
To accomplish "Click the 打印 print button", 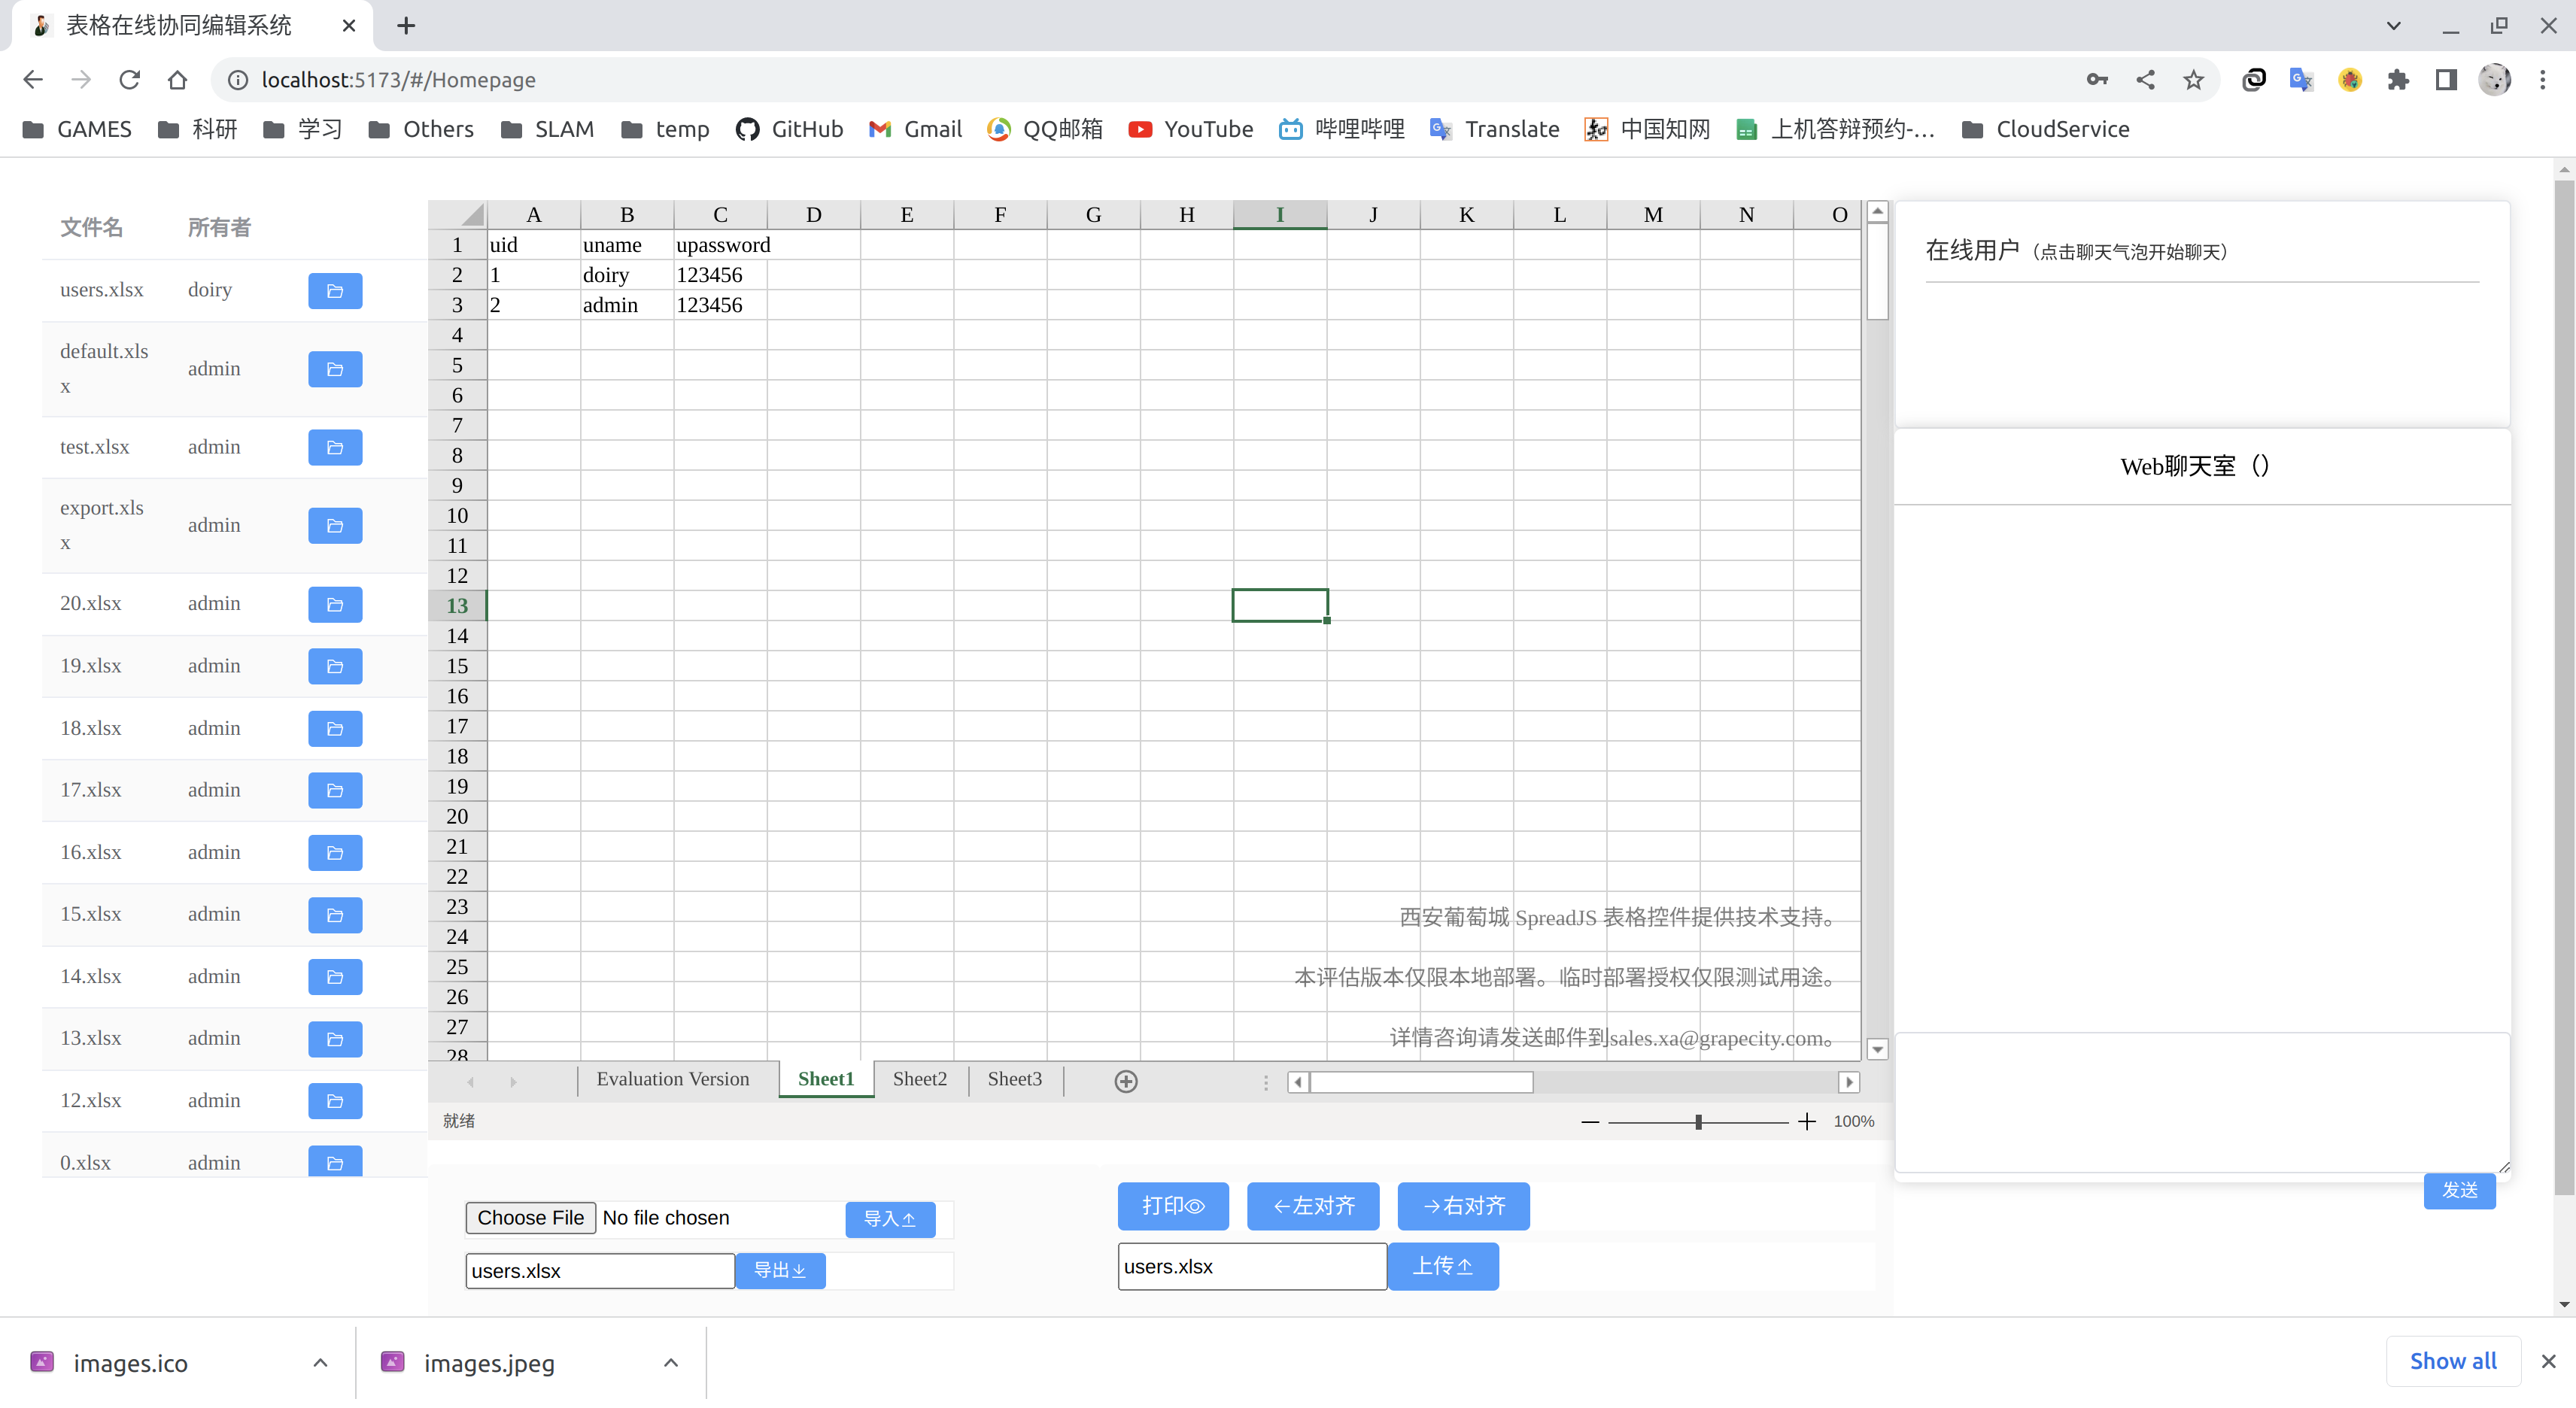I will tap(1173, 1206).
